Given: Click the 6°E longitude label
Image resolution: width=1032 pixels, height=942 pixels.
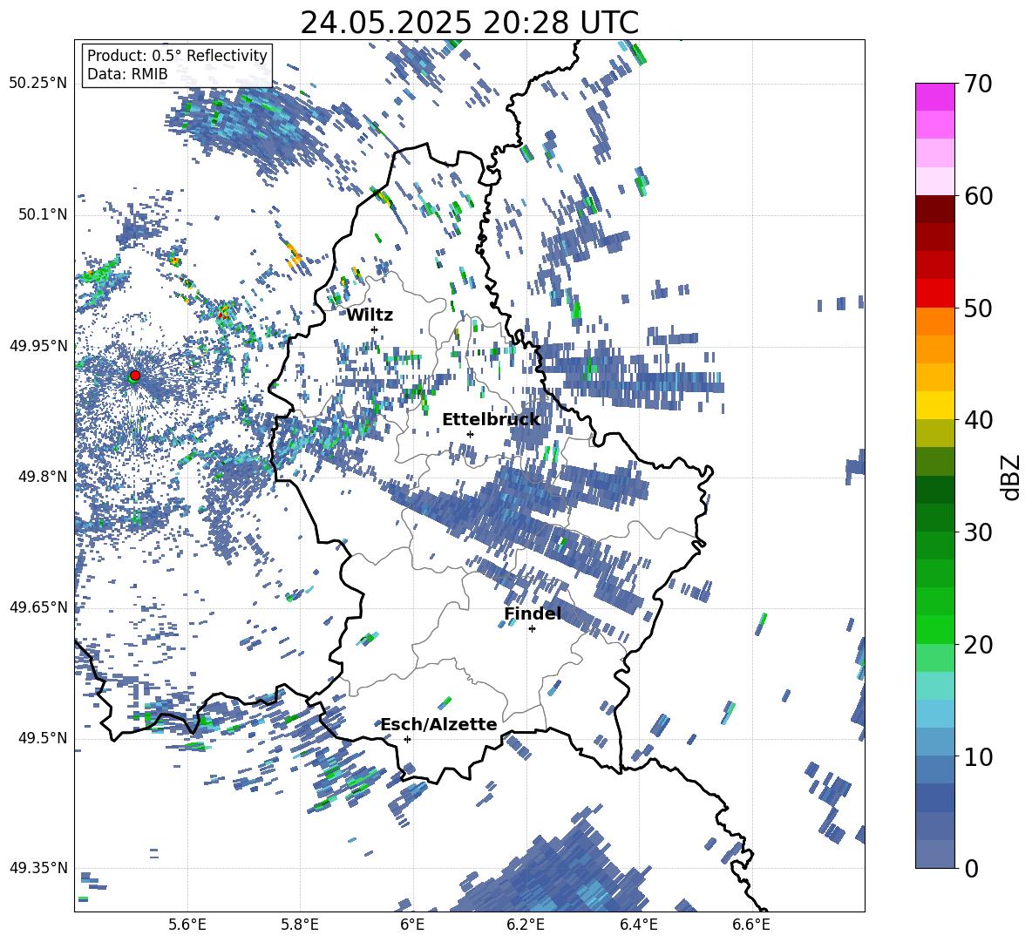Looking at the screenshot, I should pos(412,925).
